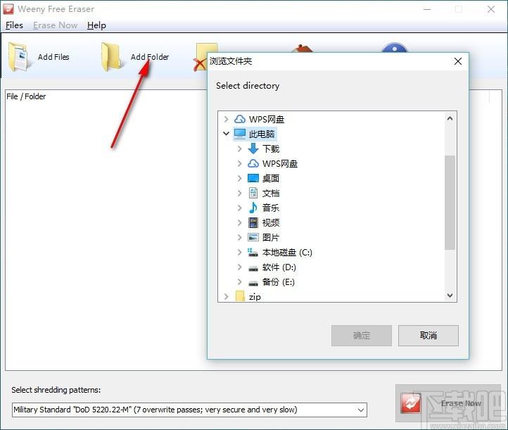
Task: Click the 图片 picture icon
Action: click(x=253, y=237)
